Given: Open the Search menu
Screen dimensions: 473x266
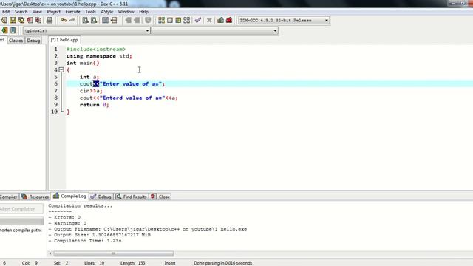Looking at the screenshot, I should pyautogui.click(x=21, y=12).
